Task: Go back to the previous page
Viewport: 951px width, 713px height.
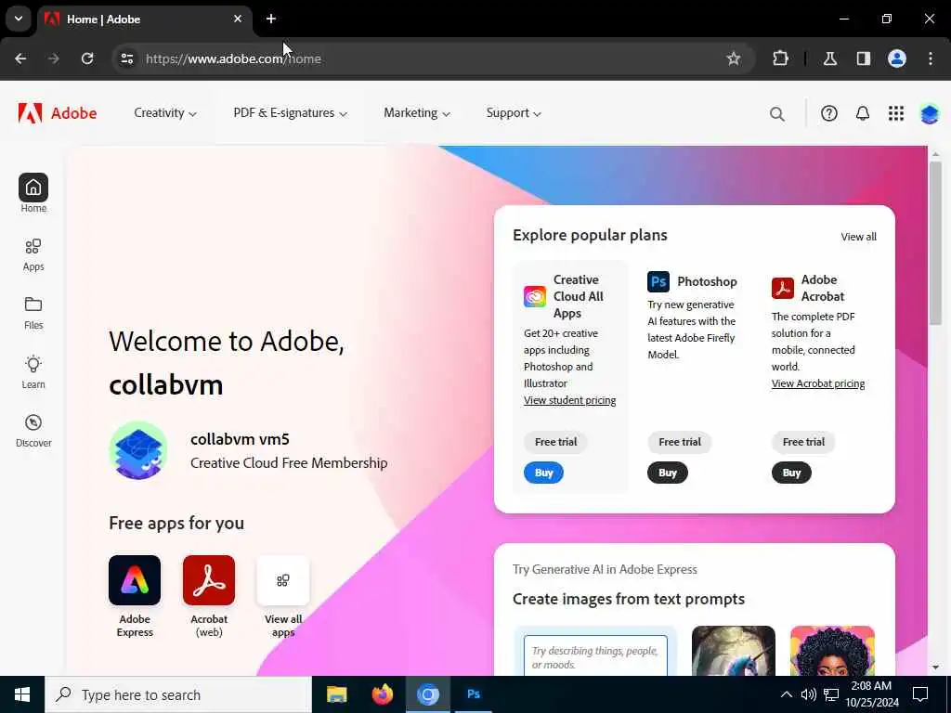Action: [x=20, y=58]
